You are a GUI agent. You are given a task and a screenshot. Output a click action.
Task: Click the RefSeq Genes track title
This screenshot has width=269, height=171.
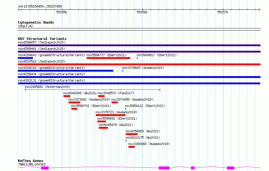tap(31, 161)
